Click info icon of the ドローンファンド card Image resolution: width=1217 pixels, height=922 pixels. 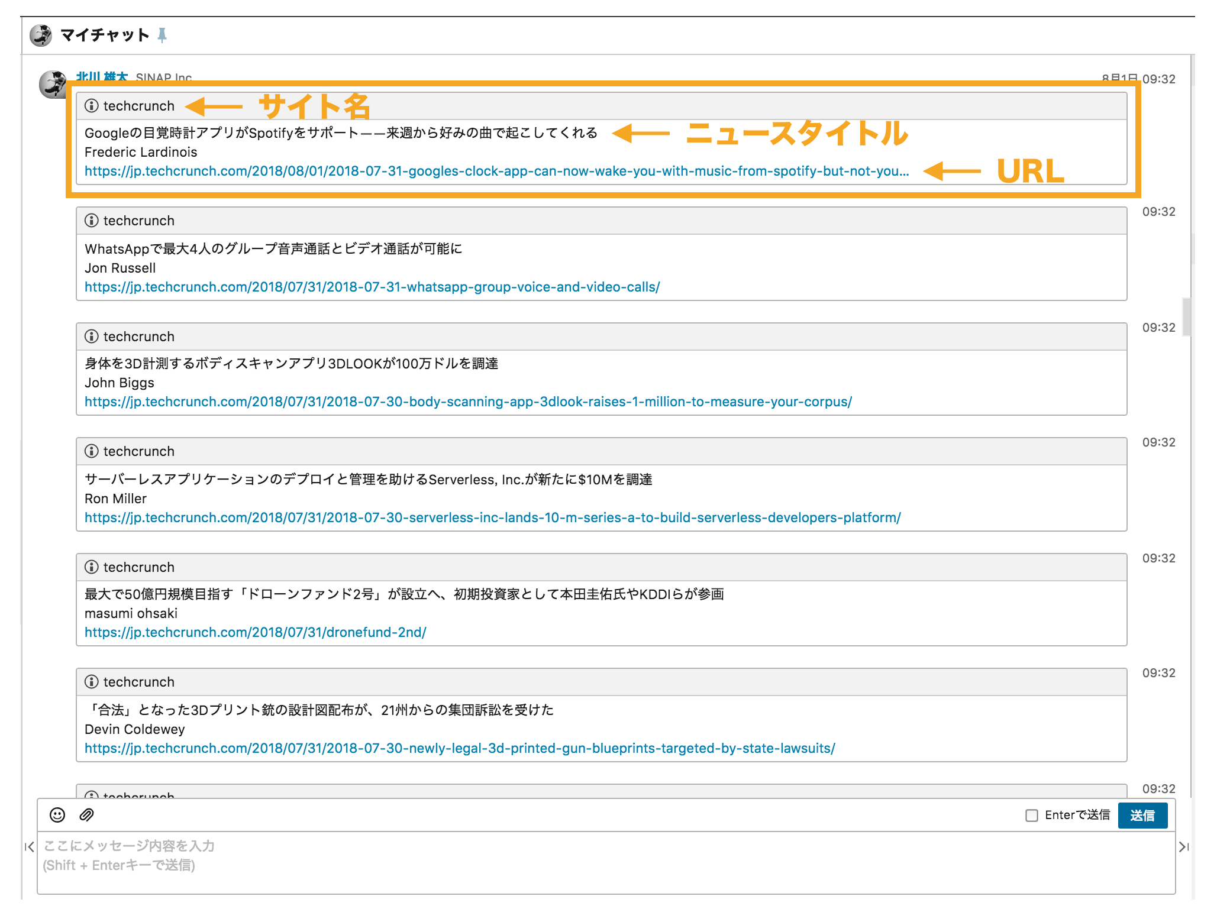92,567
